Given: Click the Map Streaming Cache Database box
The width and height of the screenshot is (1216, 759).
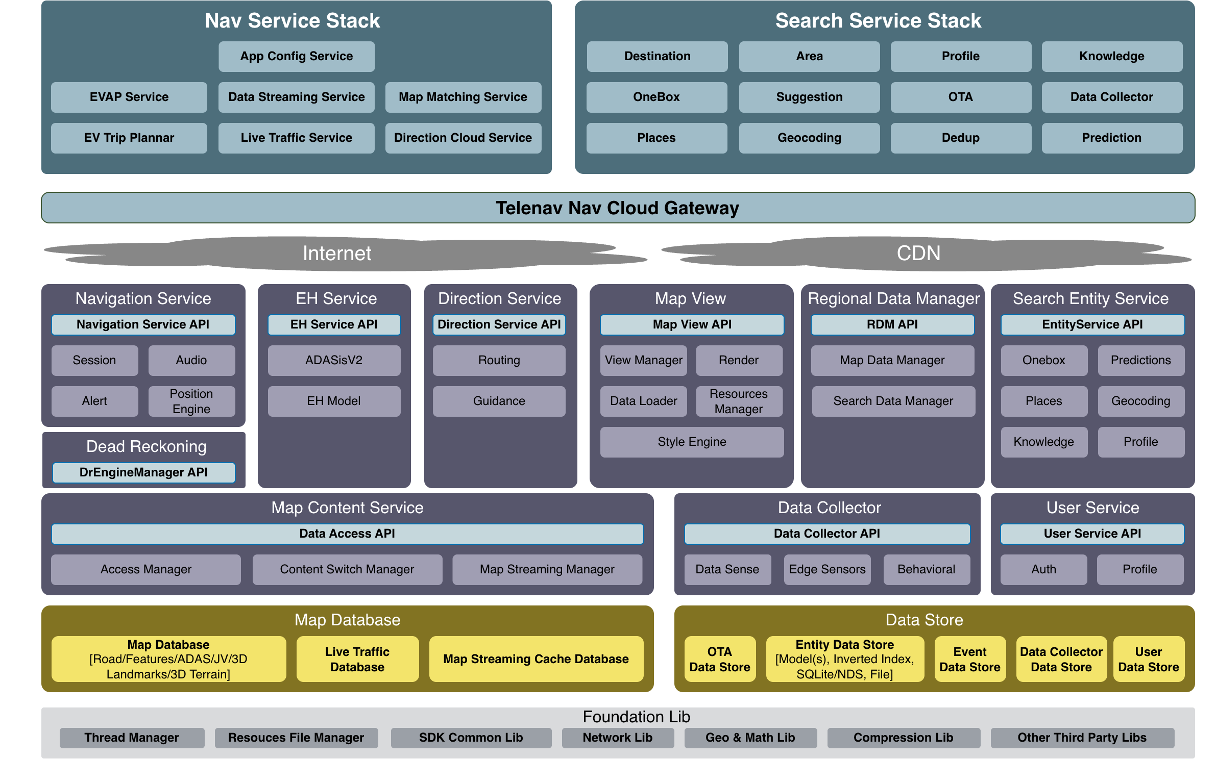Looking at the screenshot, I should click(536, 659).
